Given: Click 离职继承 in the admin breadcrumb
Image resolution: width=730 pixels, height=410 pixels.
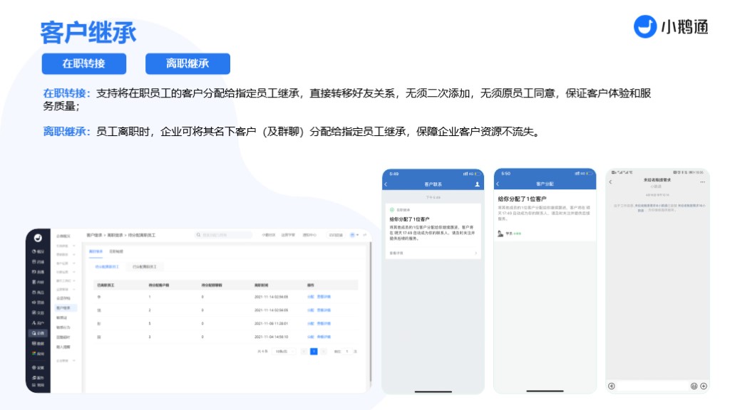Looking at the screenshot, I should [x=115, y=235].
